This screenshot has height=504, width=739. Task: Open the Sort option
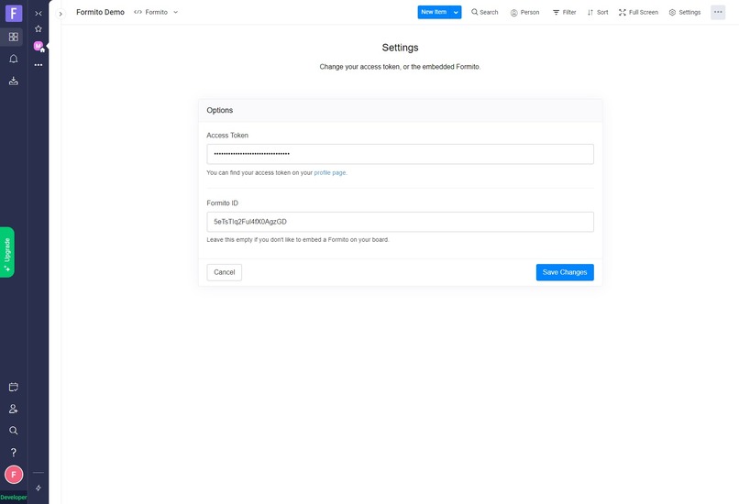coord(598,12)
